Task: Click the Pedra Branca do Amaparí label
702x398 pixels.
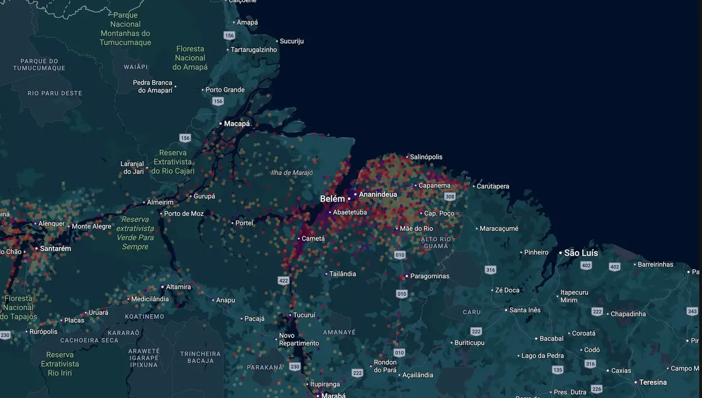Action: pos(153,87)
